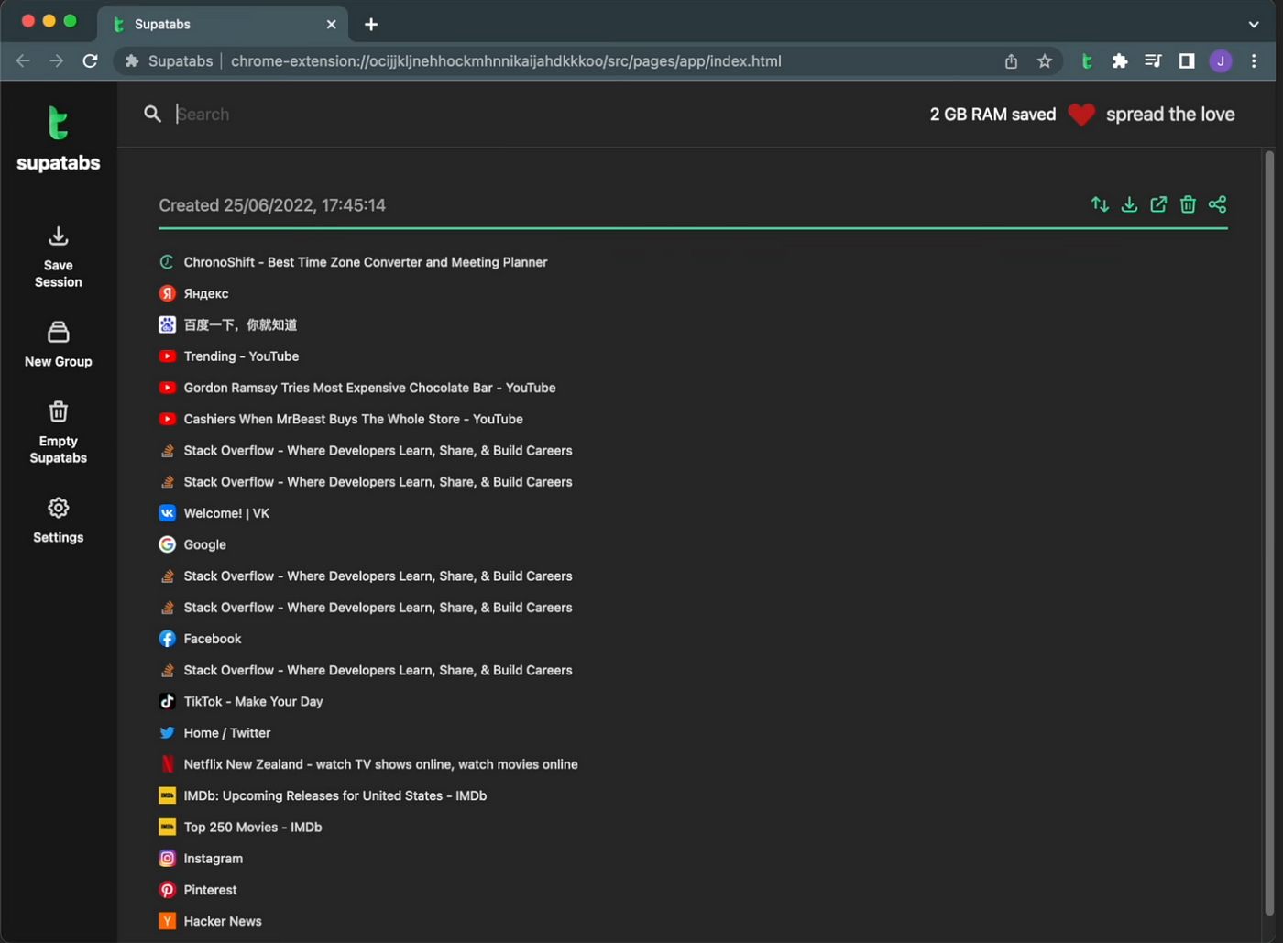Click the address bar URL

[x=506, y=61]
